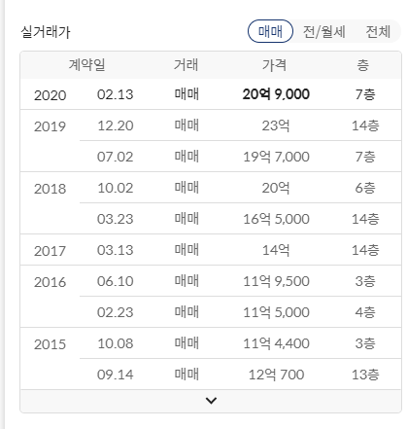Open the 2017 03.13 transaction row
407x429 pixels.
(x=211, y=250)
